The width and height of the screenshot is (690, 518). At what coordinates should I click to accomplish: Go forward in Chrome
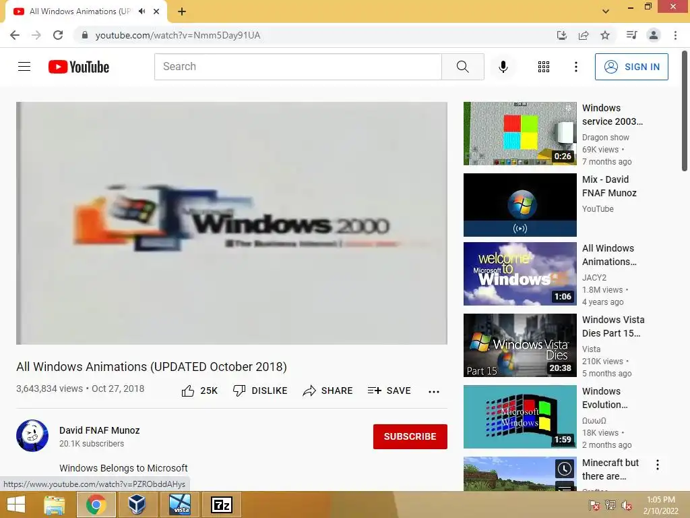click(x=36, y=35)
